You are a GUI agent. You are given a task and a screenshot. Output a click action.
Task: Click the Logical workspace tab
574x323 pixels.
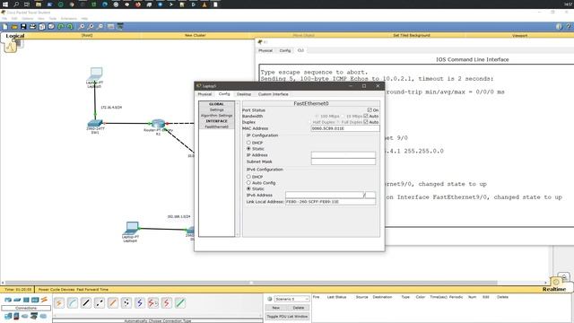click(x=15, y=36)
